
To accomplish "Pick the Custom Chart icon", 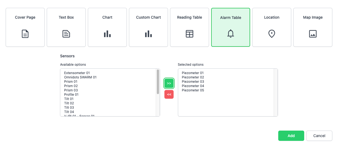I will pos(148,34).
